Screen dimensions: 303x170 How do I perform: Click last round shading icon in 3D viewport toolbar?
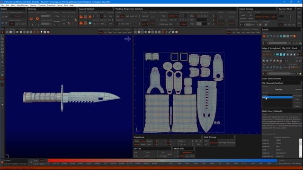48,32
